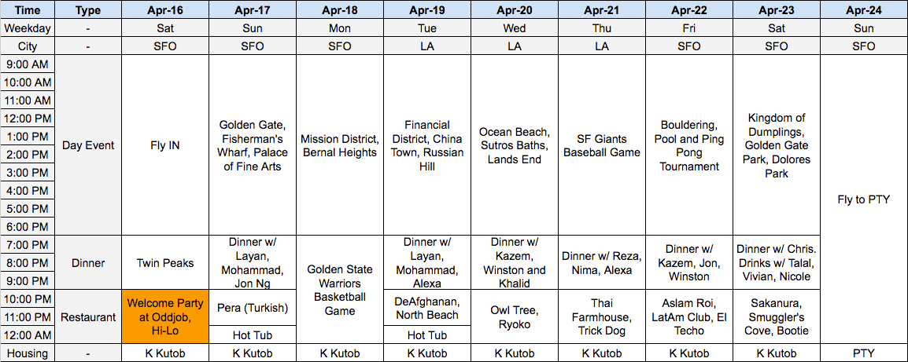Select the Owl Tree, Ryoko cell
Screen dimensions: 908x362
coord(515,317)
